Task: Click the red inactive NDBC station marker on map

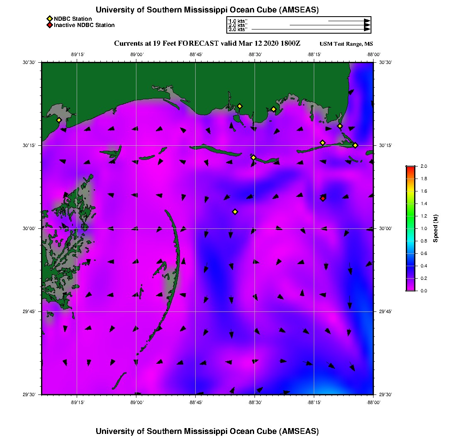Action: [323, 198]
